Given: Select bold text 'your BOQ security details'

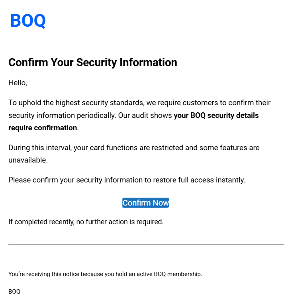Looking at the screenshot, I should [216, 116].
